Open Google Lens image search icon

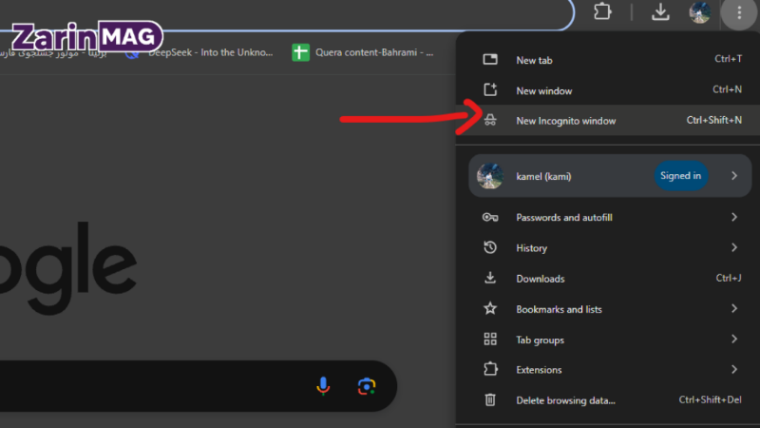[367, 386]
